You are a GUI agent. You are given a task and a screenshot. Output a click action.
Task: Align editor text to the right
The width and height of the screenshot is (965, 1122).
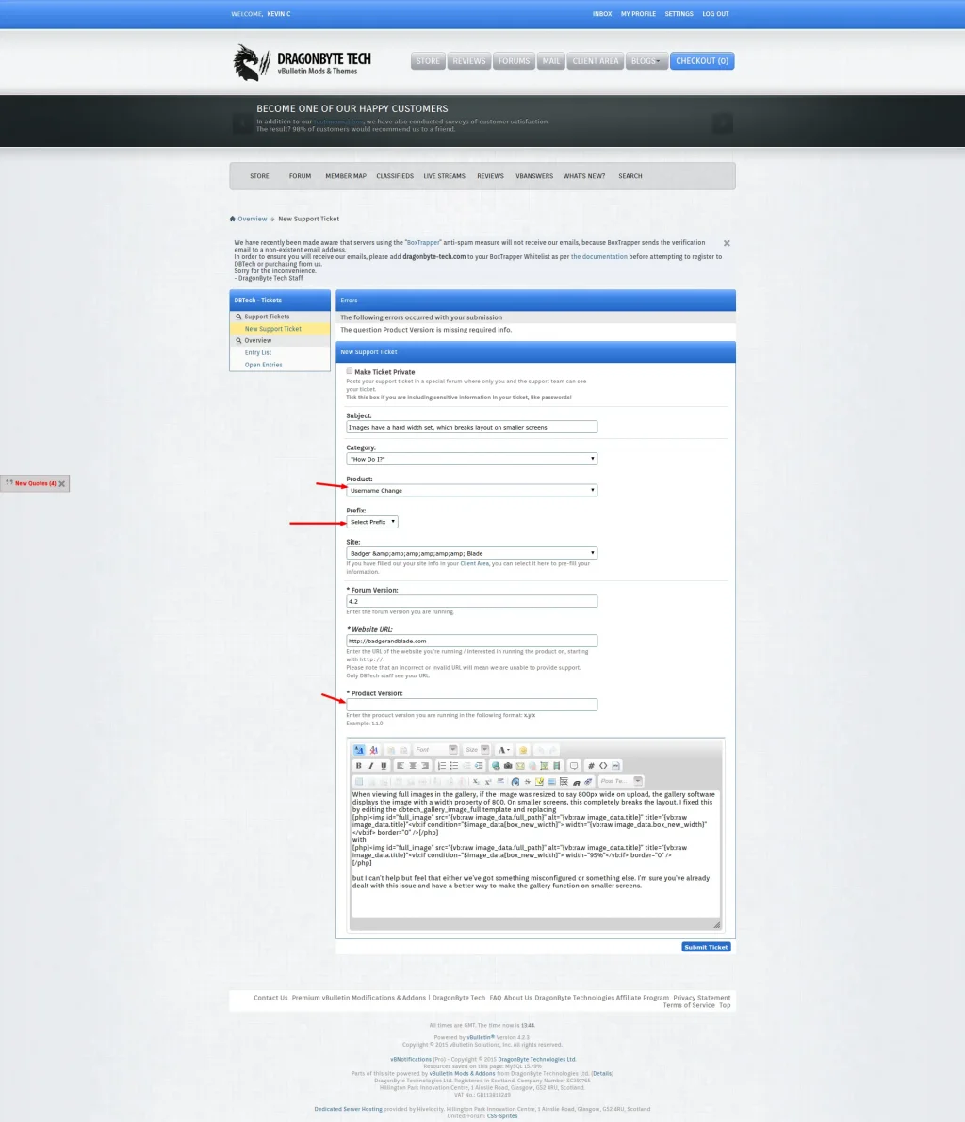pos(425,766)
